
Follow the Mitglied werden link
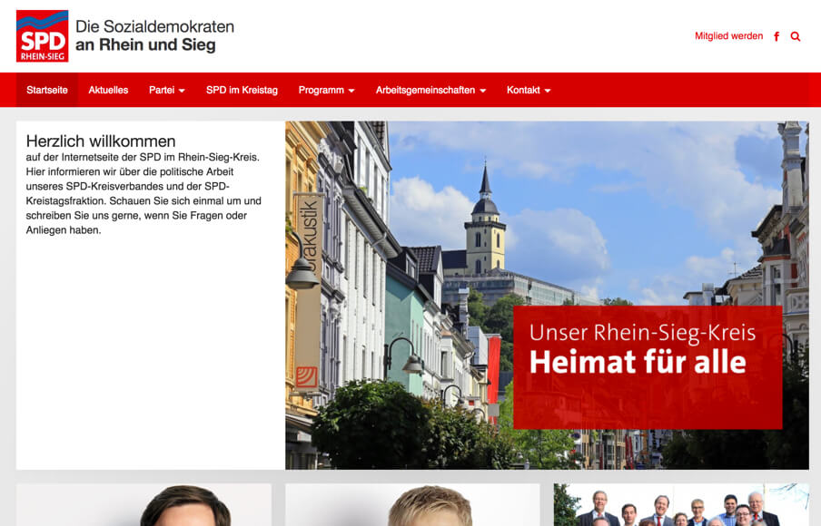click(x=728, y=36)
